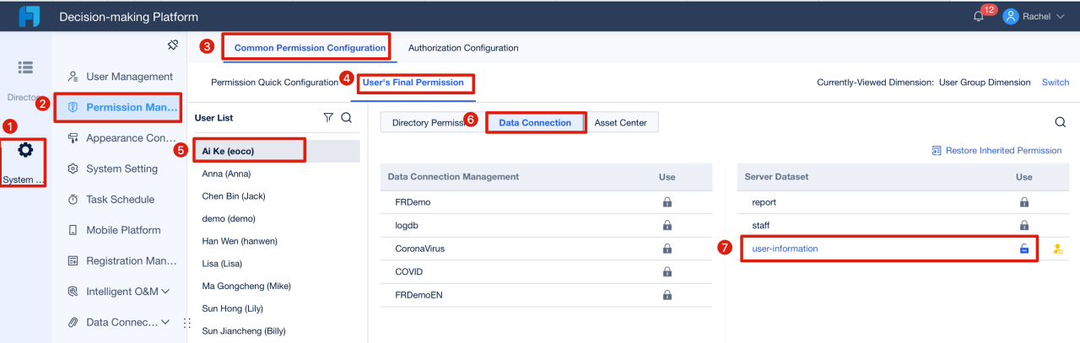The height and width of the screenshot is (343, 1080).
Task: Open User Management menu item
Action: click(x=129, y=77)
